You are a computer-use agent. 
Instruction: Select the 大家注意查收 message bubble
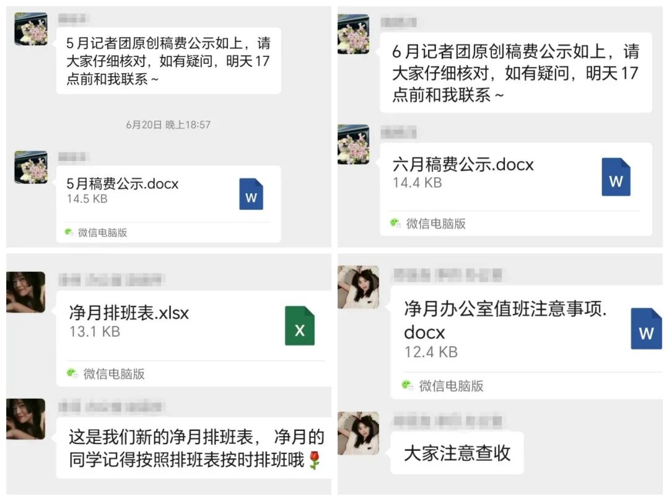tap(457, 453)
